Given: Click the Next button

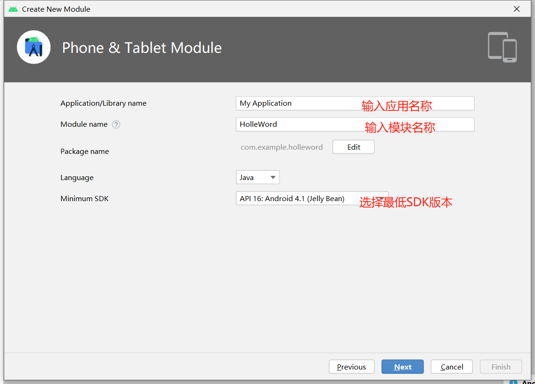Looking at the screenshot, I should [403, 367].
